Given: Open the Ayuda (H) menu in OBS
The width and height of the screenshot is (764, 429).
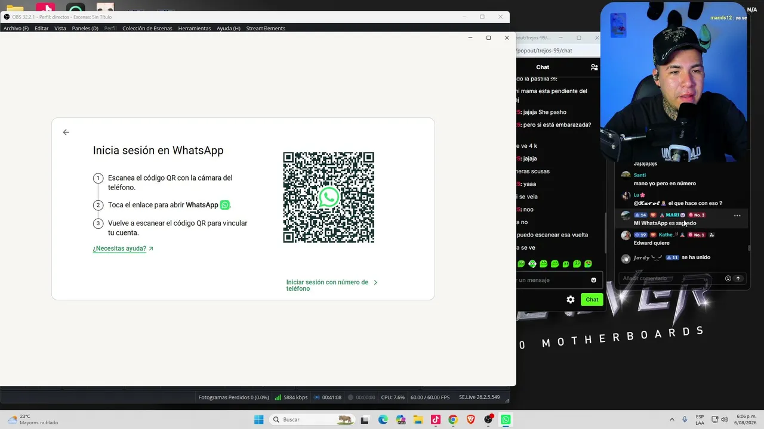Looking at the screenshot, I should pyautogui.click(x=229, y=28).
